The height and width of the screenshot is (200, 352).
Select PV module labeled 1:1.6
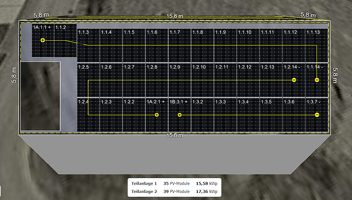(x=157, y=45)
